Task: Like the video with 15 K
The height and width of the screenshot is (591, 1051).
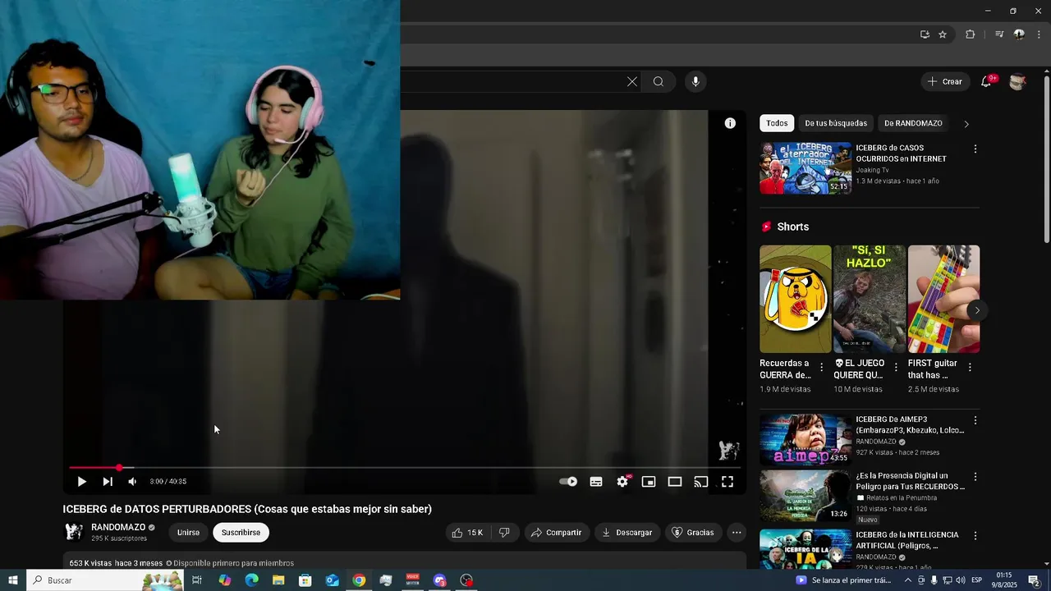Action: point(467,533)
